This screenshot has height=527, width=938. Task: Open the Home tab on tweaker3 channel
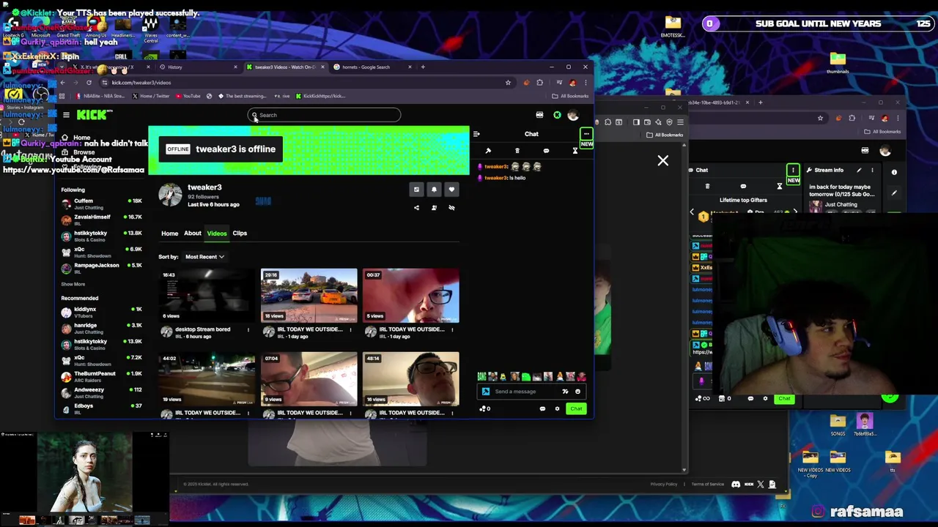(x=169, y=233)
